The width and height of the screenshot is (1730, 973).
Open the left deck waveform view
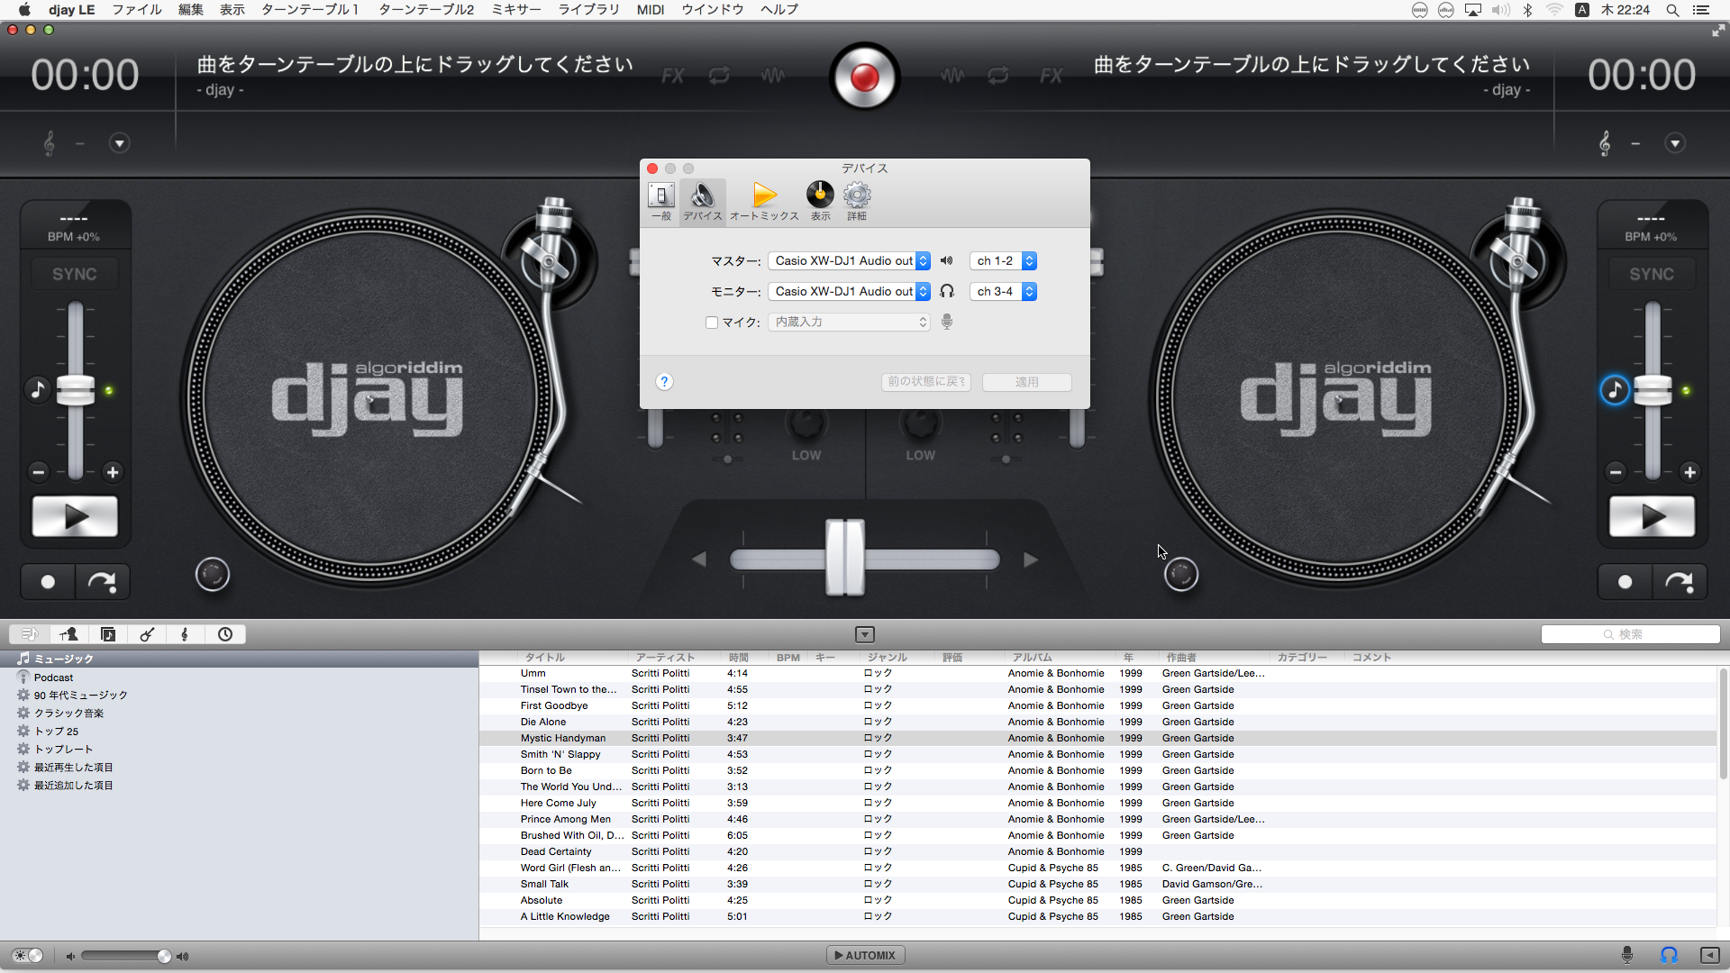(772, 77)
